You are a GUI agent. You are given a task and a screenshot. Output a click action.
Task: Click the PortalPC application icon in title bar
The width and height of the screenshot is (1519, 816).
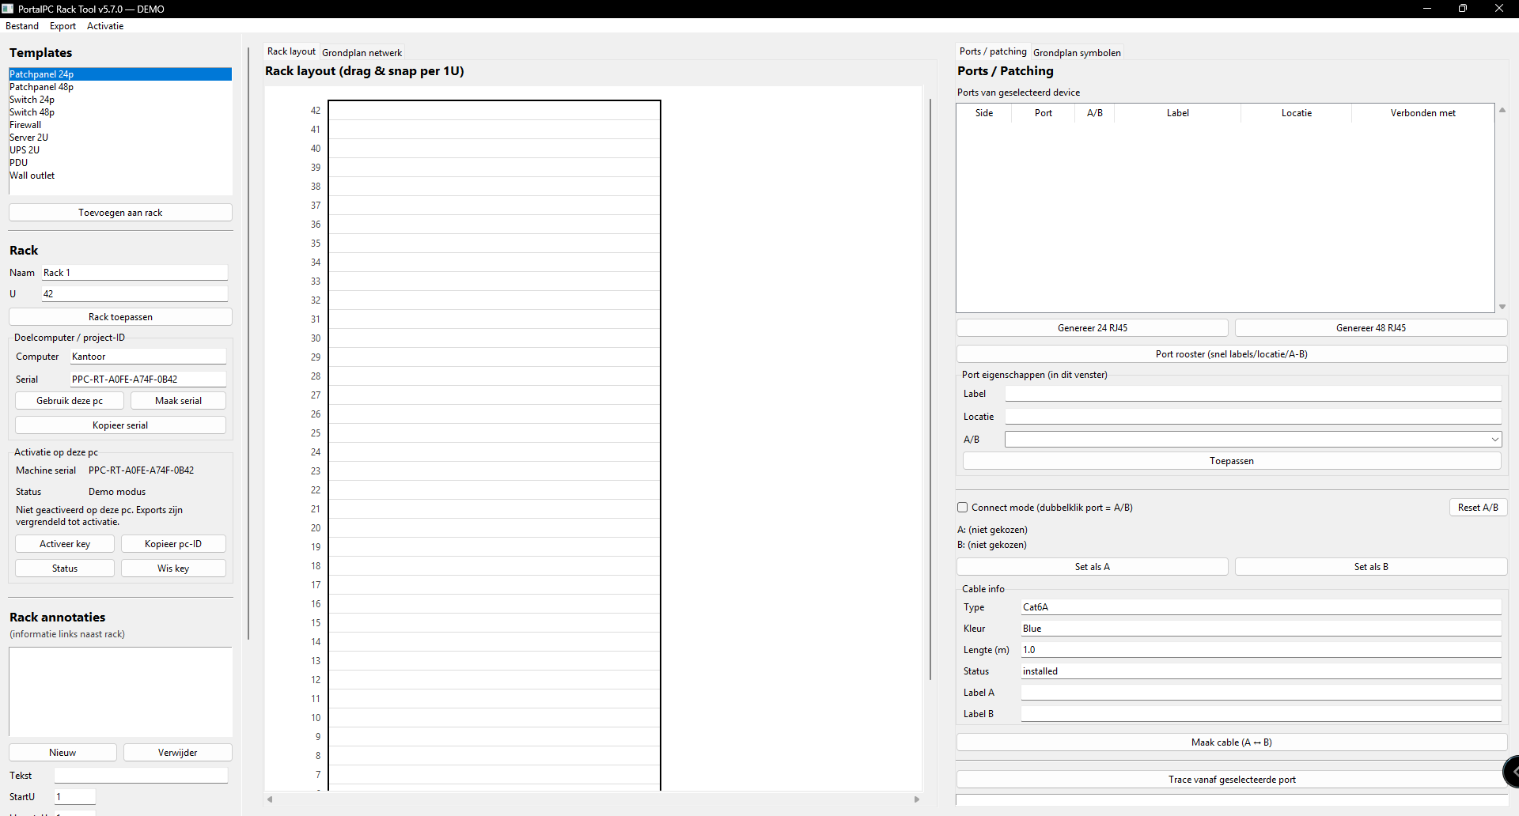8,9
